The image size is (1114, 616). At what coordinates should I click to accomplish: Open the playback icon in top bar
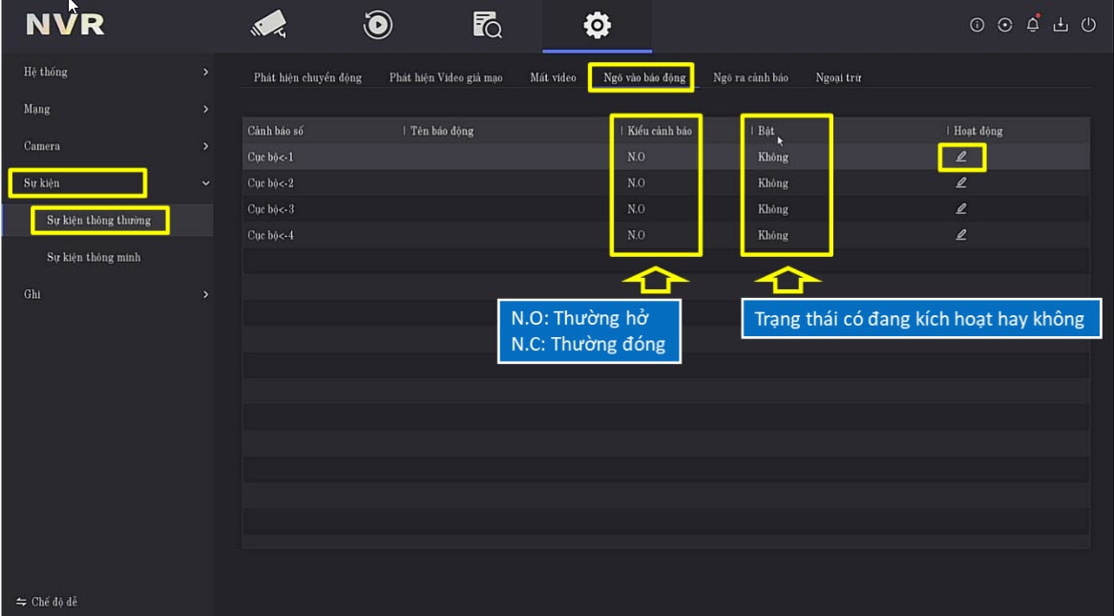tap(378, 25)
